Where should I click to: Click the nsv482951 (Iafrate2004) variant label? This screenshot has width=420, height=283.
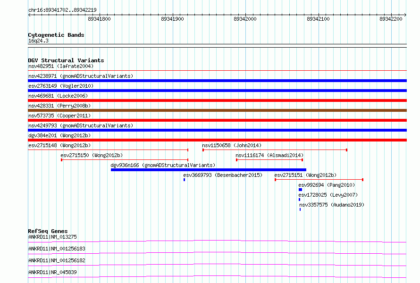(x=61, y=66)
